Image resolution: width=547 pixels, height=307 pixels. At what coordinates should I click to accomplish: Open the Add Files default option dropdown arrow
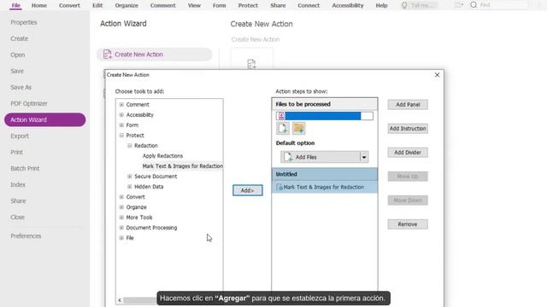click(x=364, y=157)
